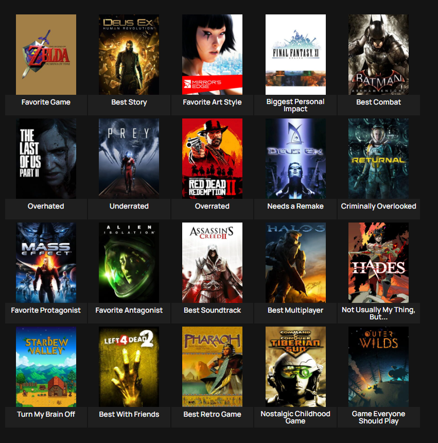
Task: Open the Stardew Valley cover
Action: [x=46, y=367]
